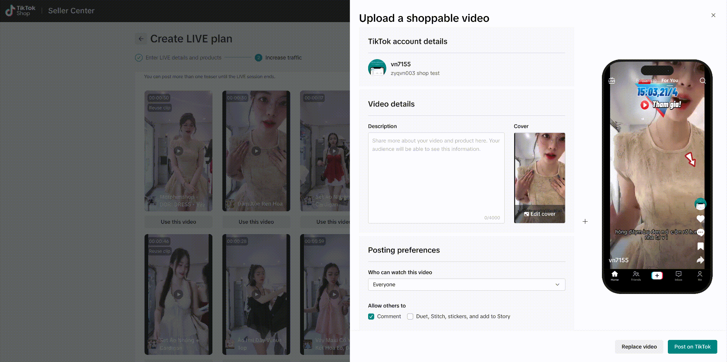Close the Upload a shoppable video panel
727x362 pixels.
pyautogui.click(x=713, y=15)
